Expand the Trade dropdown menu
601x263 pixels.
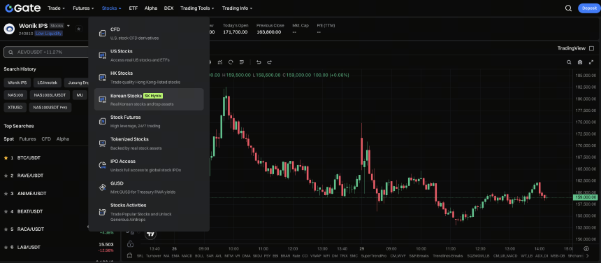(x=56, y=8)
